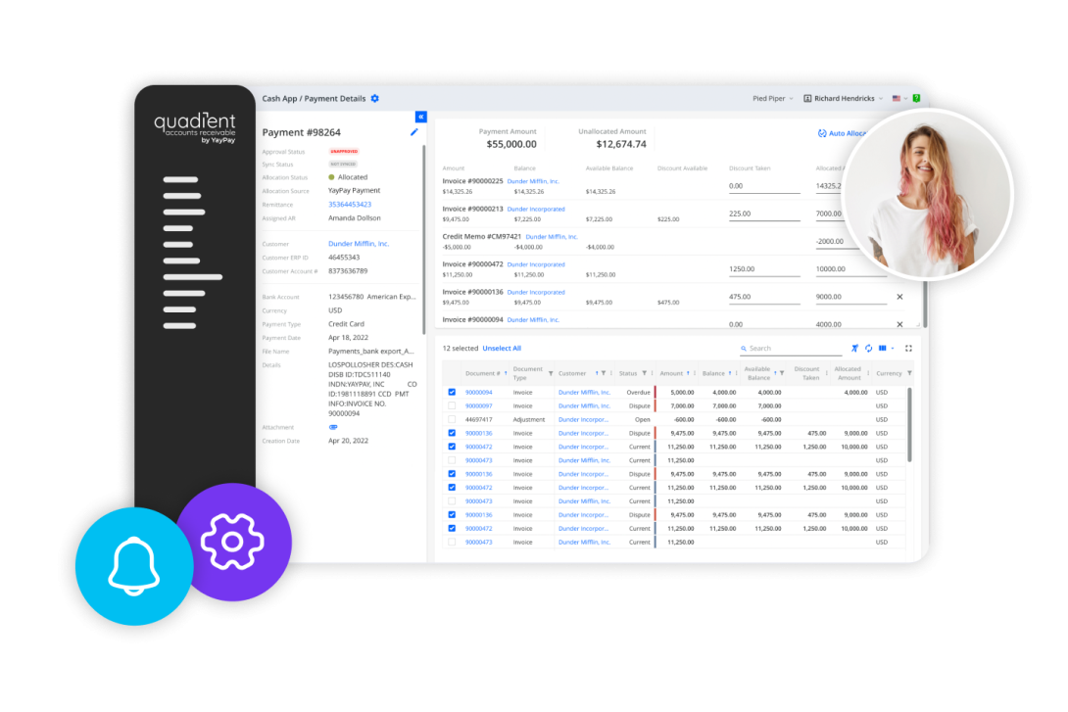Click the pencil edit icon for Payment #98264
Image resolution: width=1068 pixels, height=712 pixels.
(x=413, y=132)
